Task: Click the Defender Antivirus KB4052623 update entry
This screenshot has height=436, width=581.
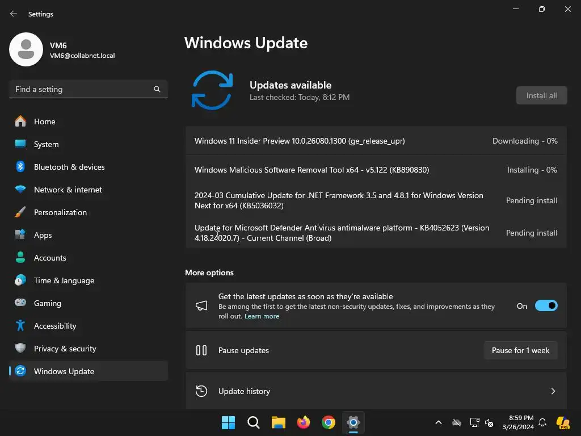Action: coord(376,232)
